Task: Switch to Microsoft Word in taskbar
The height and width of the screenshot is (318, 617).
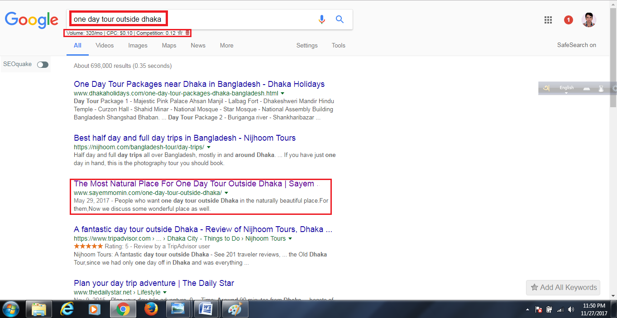Action: [x=207, y=309]
